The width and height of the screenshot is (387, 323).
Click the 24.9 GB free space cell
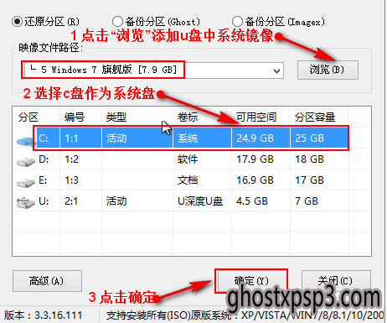pos(255,138)
